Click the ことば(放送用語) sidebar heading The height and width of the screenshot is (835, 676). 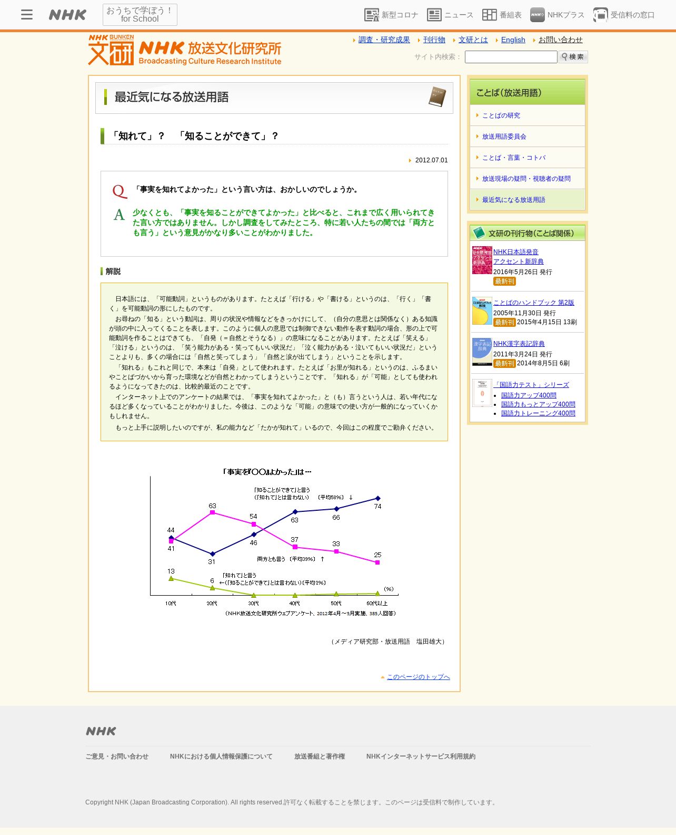[527, 92]
